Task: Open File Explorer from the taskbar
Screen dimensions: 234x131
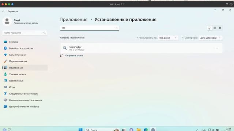Action: [x=139, y=130]
